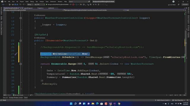This screenshot has width=190, height=106.
Task: Open the project scope navigation dropdown
Action: coord(34,10)
